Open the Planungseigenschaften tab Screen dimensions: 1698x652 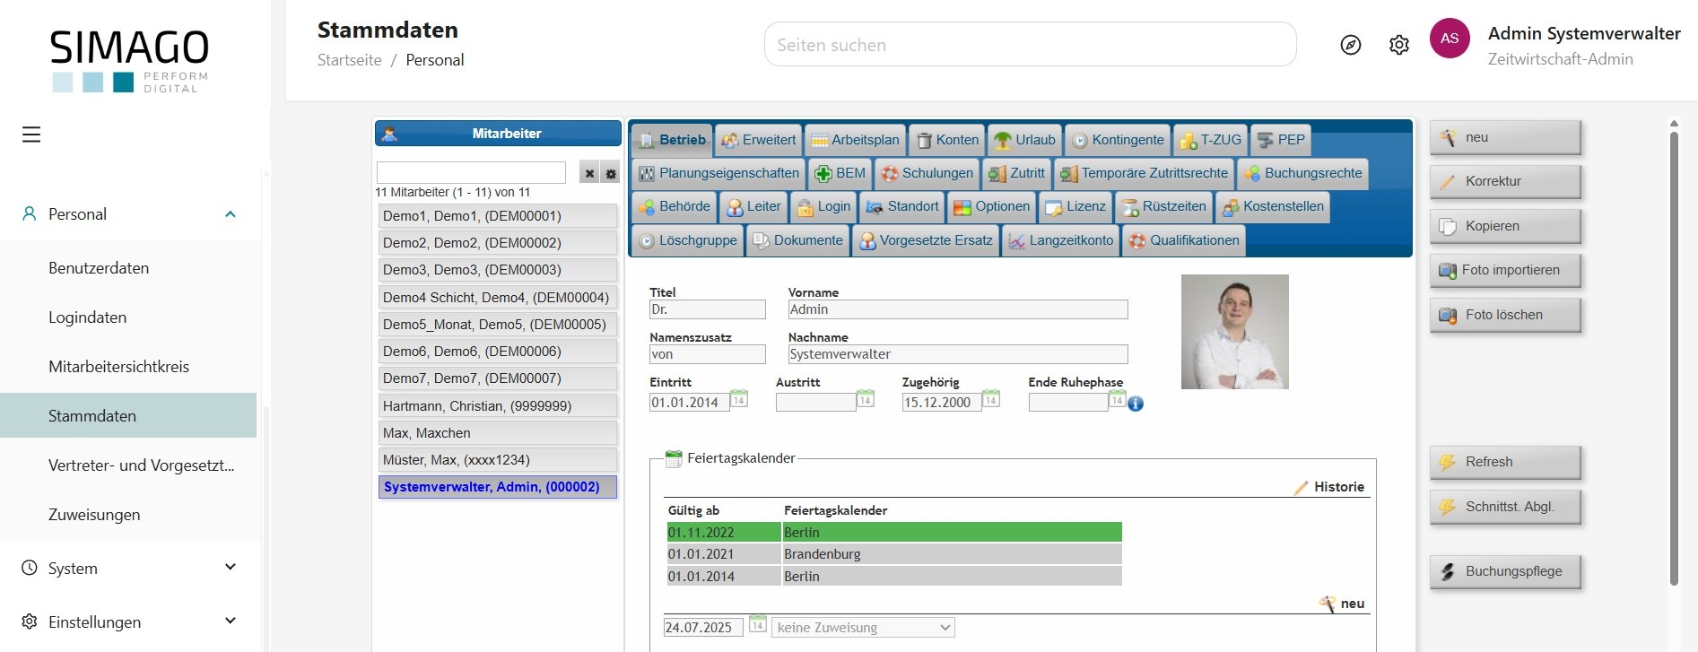click(718, 173)
